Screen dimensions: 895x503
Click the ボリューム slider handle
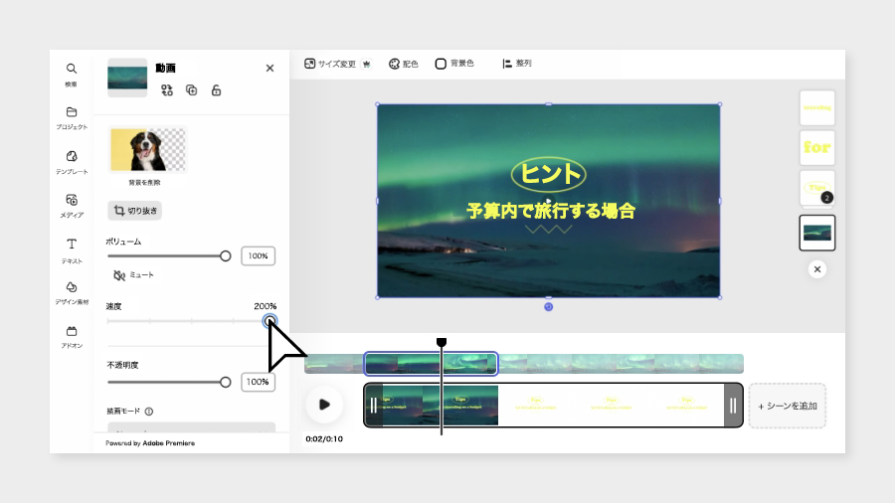(226, 256)
